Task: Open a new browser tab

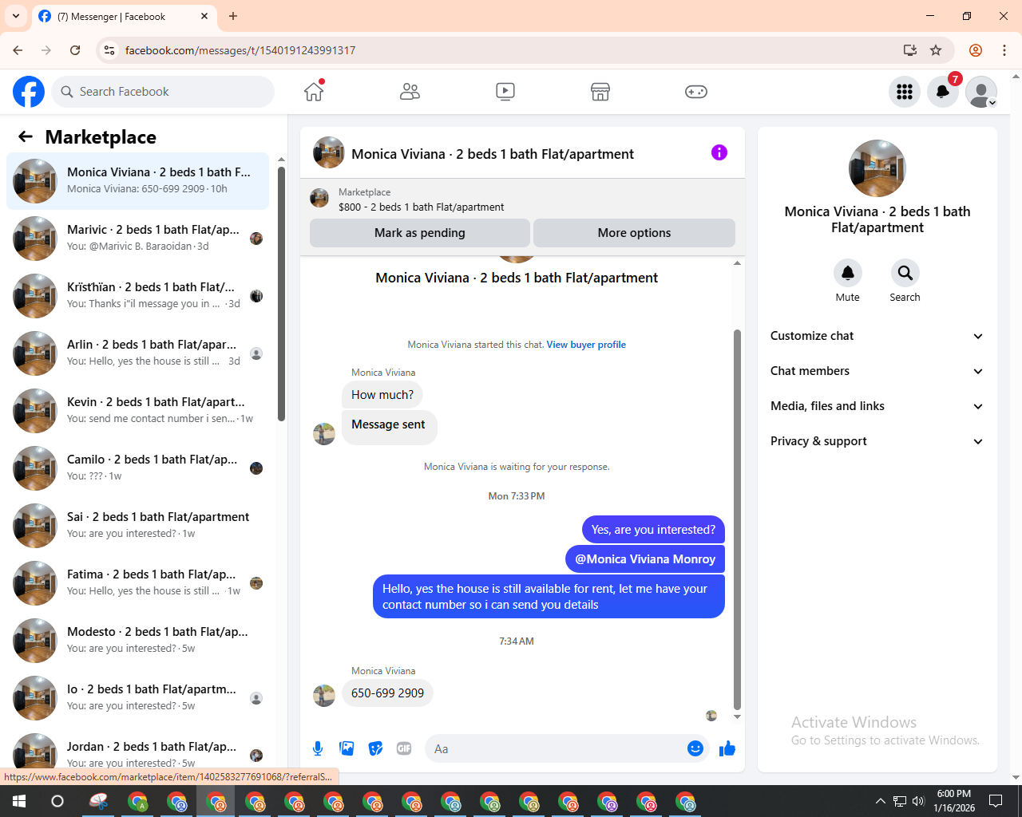Action: 233,16
